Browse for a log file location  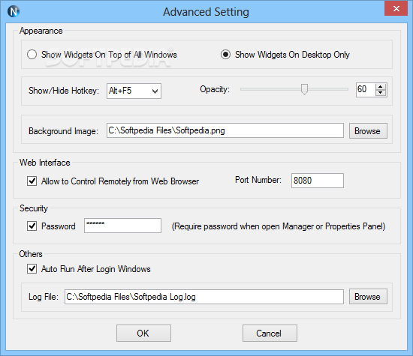pos(368,297)
